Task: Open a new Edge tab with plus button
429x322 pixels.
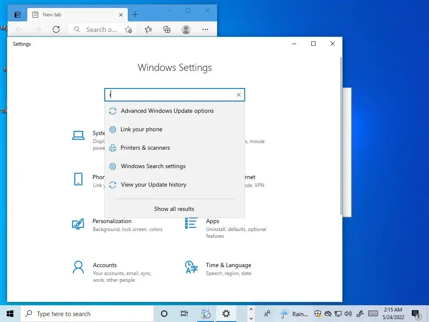Action: tap(135, 15)
